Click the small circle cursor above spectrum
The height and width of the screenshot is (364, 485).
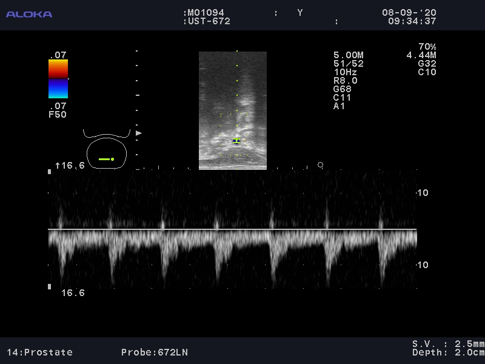(x=320, y=165)
